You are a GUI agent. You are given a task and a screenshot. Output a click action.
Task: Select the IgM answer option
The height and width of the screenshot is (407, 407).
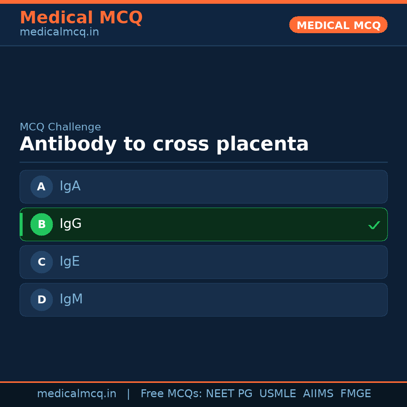coord(203,300)
